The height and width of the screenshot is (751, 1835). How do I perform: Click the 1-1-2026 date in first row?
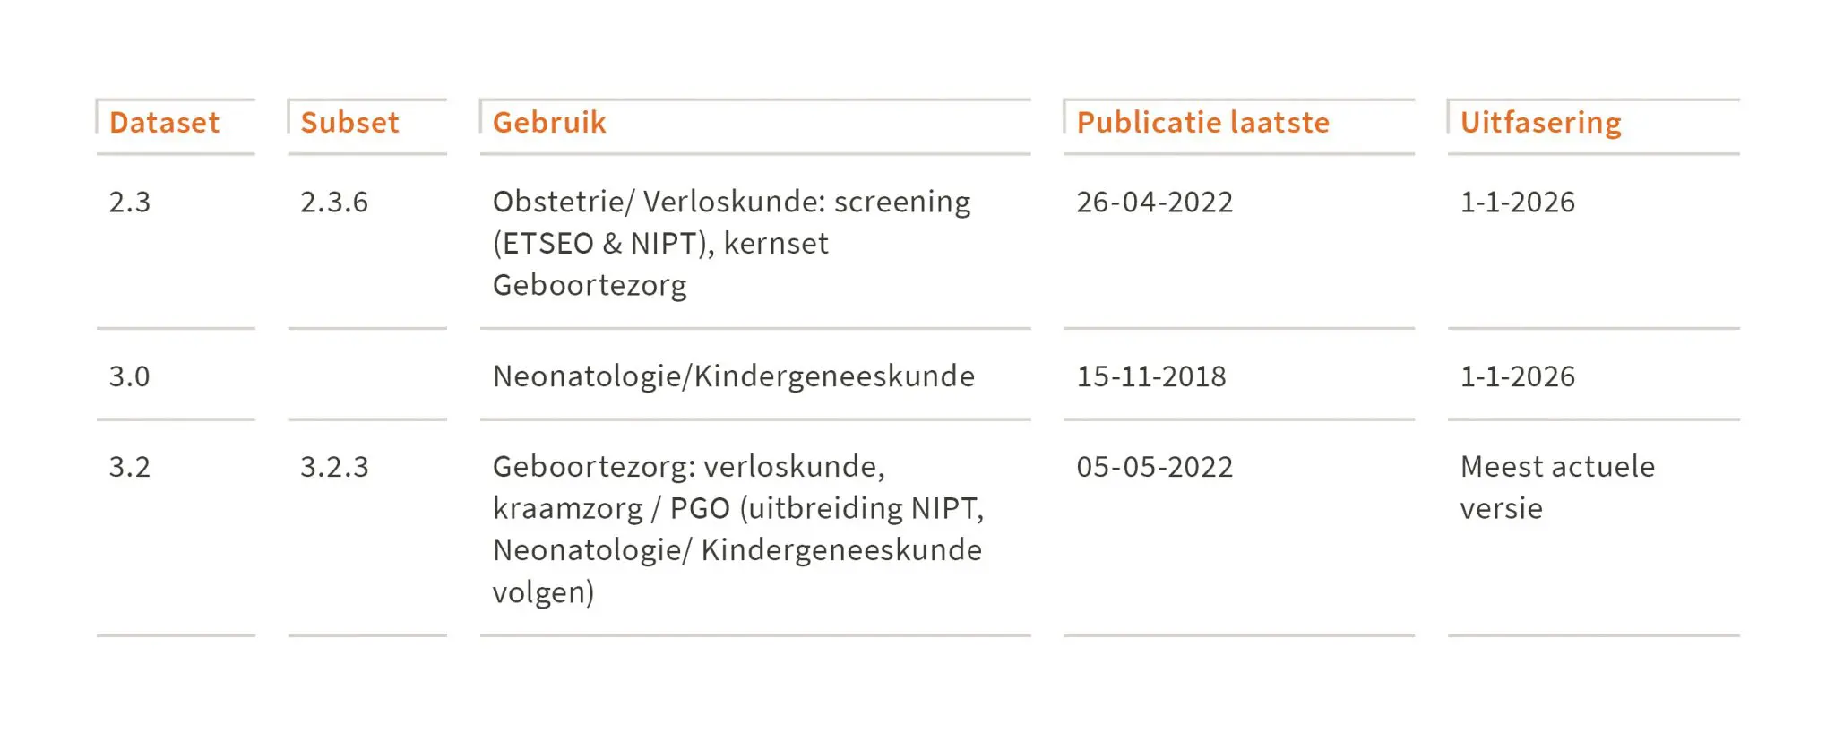[1517, 202]
